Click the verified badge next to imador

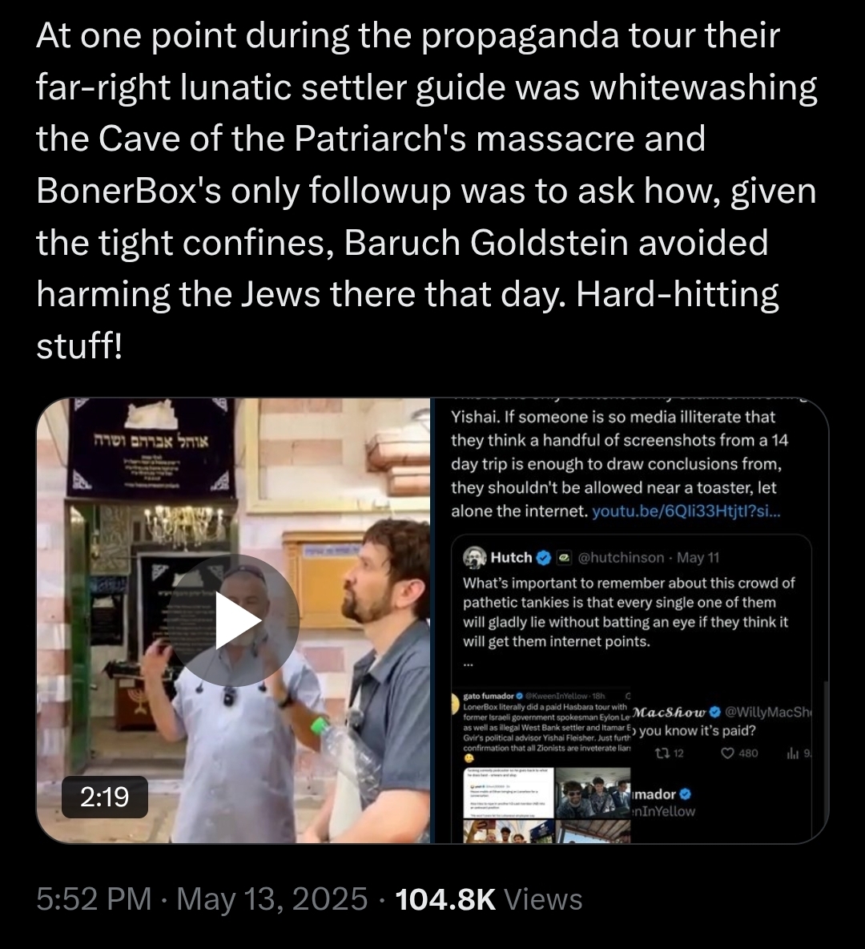(685, 794)
